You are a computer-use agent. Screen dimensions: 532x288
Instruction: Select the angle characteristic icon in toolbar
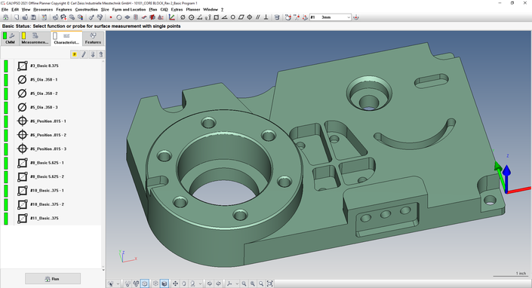pos(224,17)
